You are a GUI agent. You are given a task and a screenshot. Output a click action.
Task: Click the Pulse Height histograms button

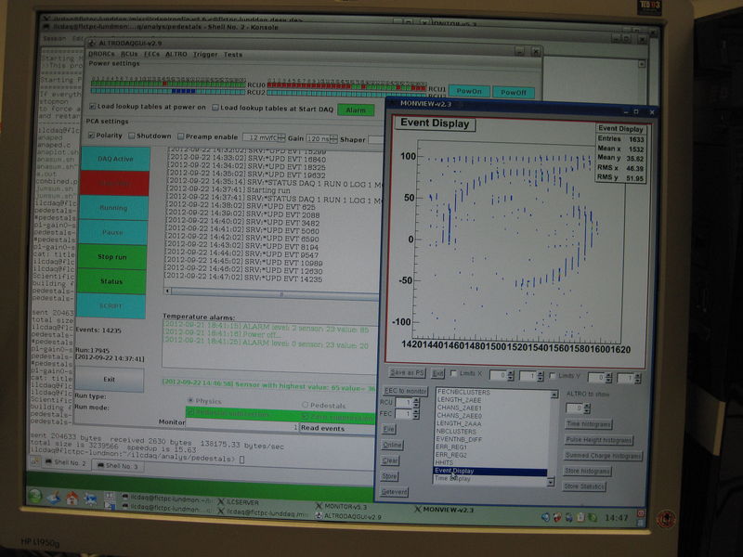599,440
